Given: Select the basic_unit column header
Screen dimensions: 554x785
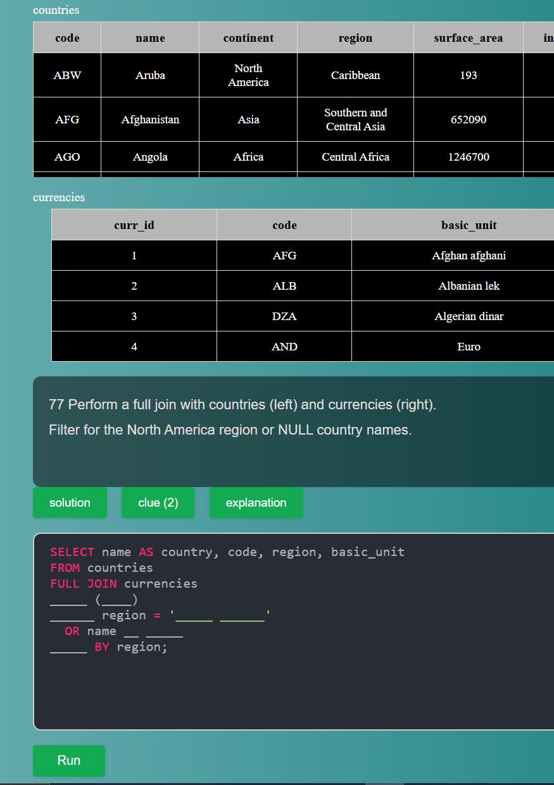Looking at the screenshot, I should click(x=469, y=225).
